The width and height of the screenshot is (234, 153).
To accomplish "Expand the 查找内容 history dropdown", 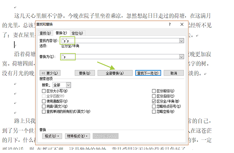I will pos(181,41).
